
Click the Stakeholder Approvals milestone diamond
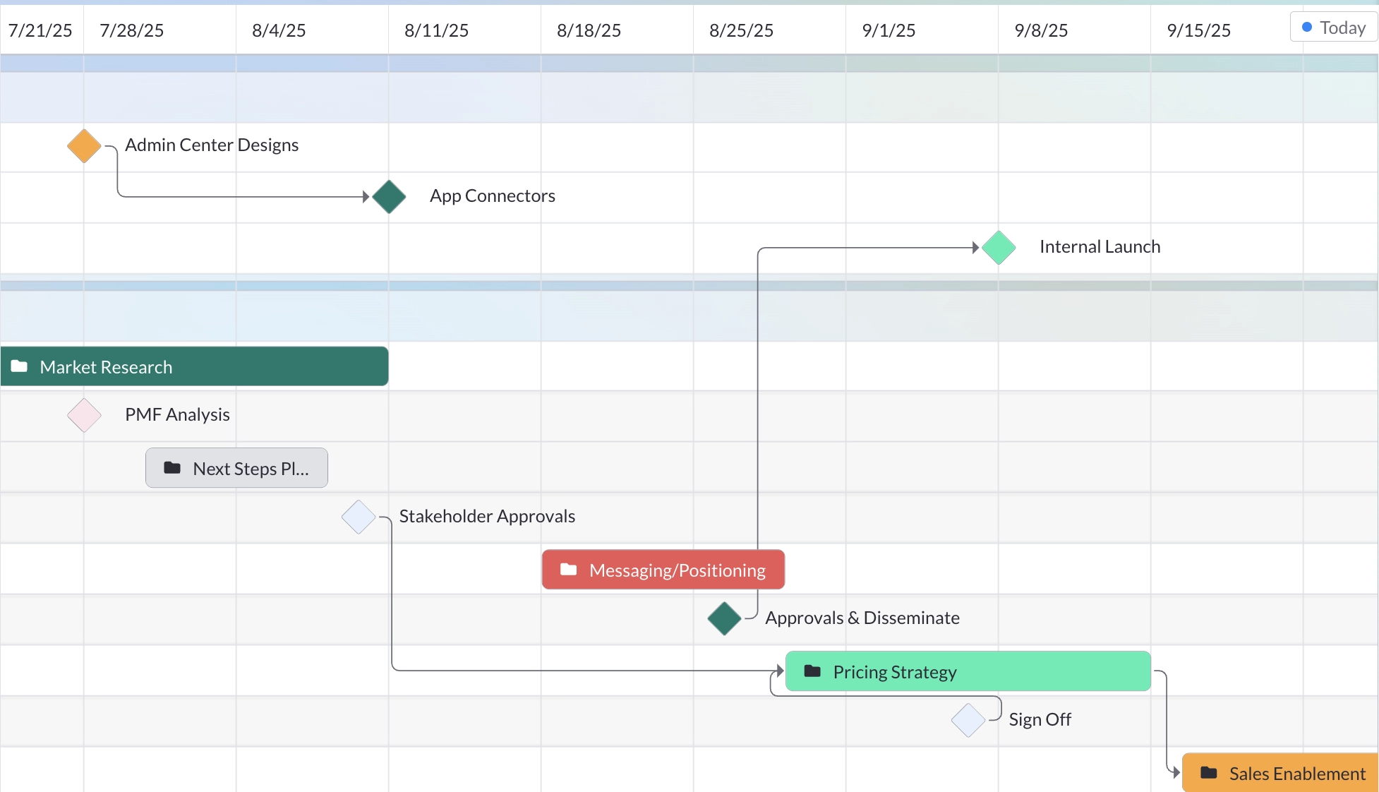(359, 517)
